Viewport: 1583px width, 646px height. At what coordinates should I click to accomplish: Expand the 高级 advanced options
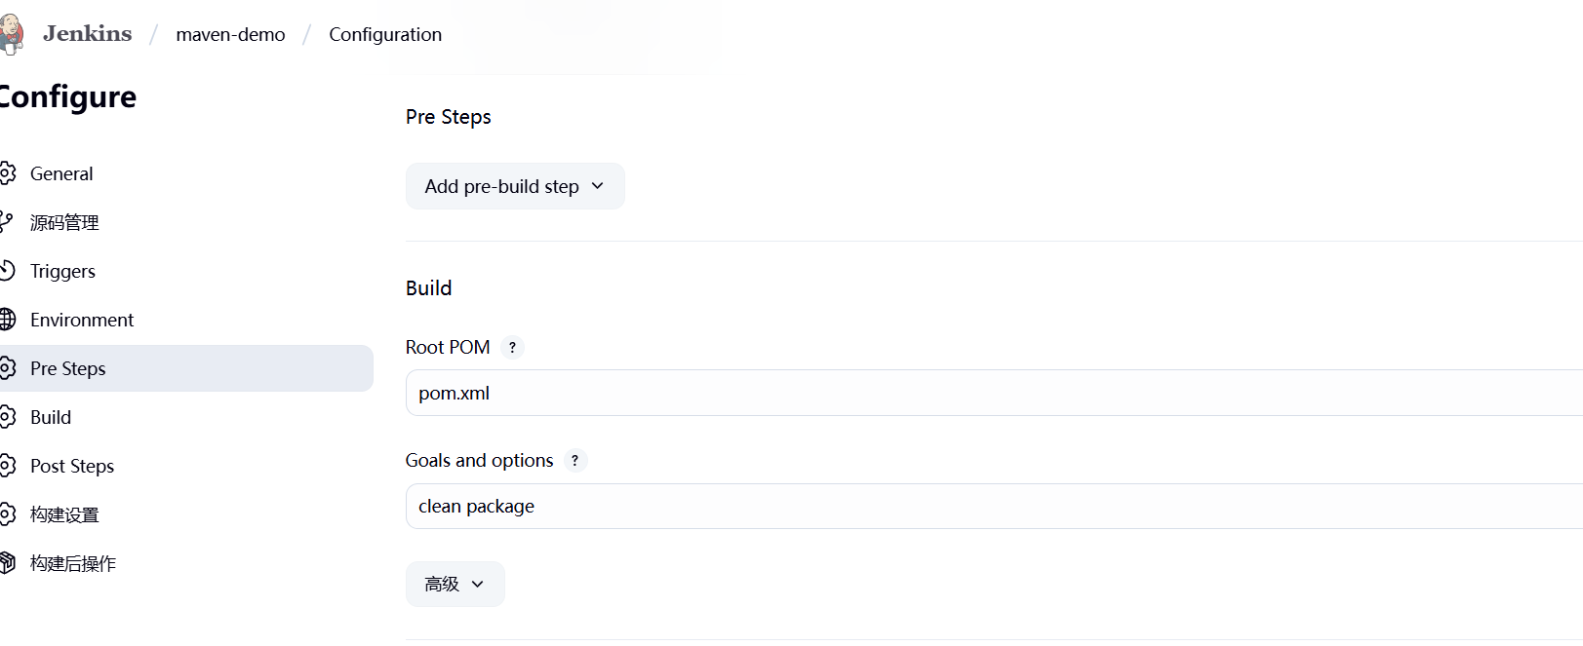[x=455, y=584]
